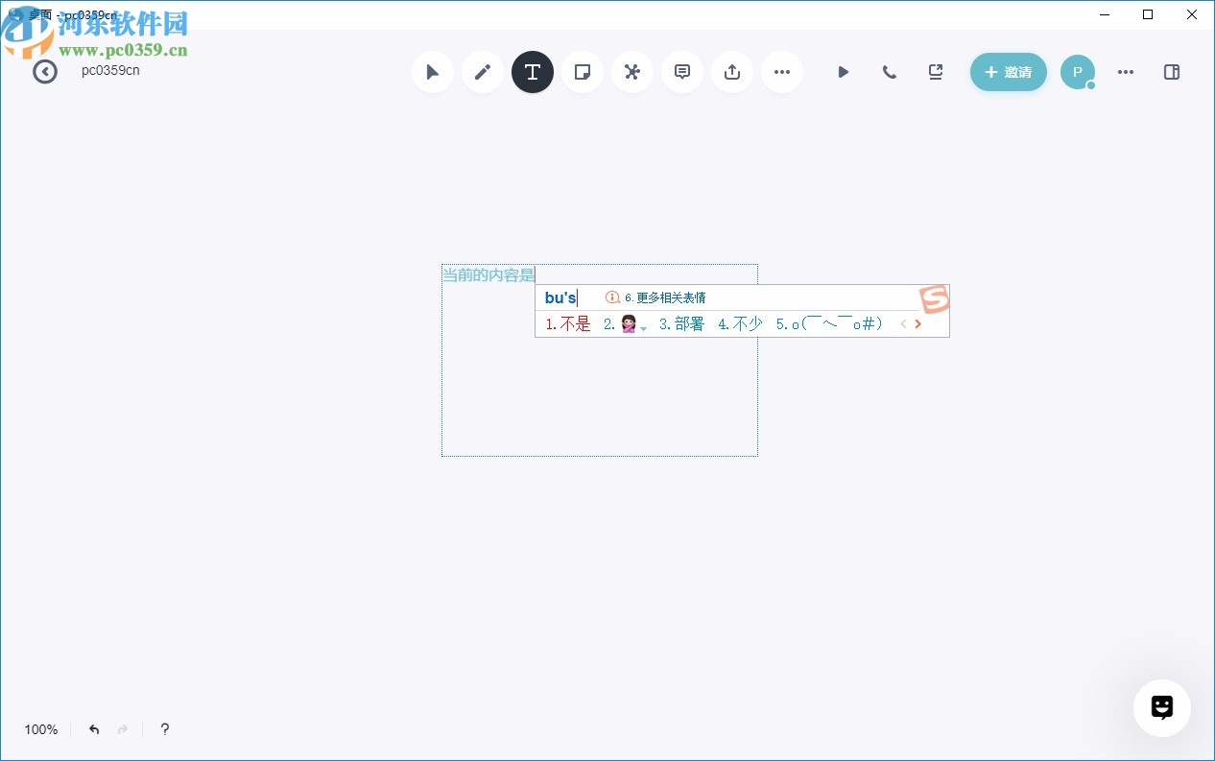Open the emoji candidate dropdown arrow
The image size is (1215, 761).
pyautogui.click(x=643, y=327)
